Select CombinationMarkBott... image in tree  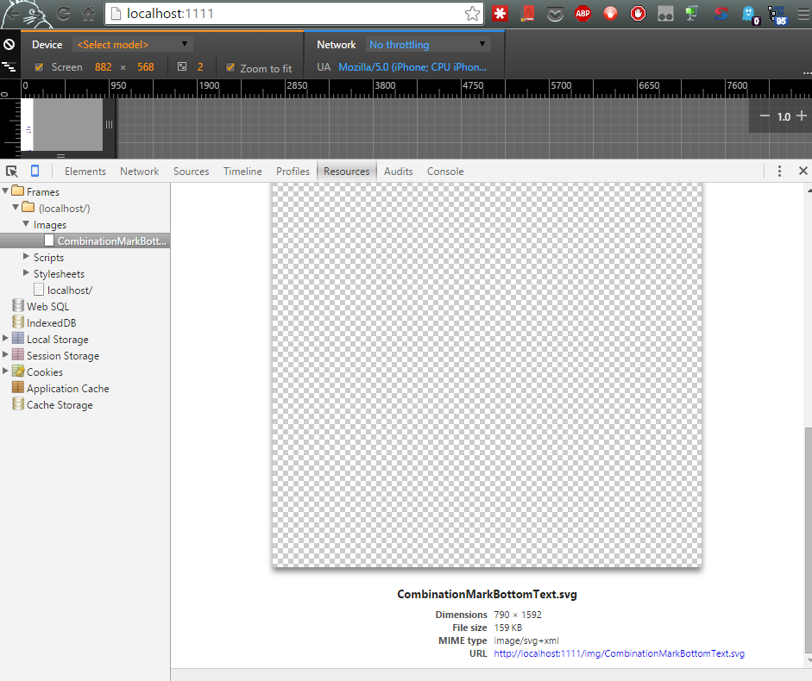(85, 241)
